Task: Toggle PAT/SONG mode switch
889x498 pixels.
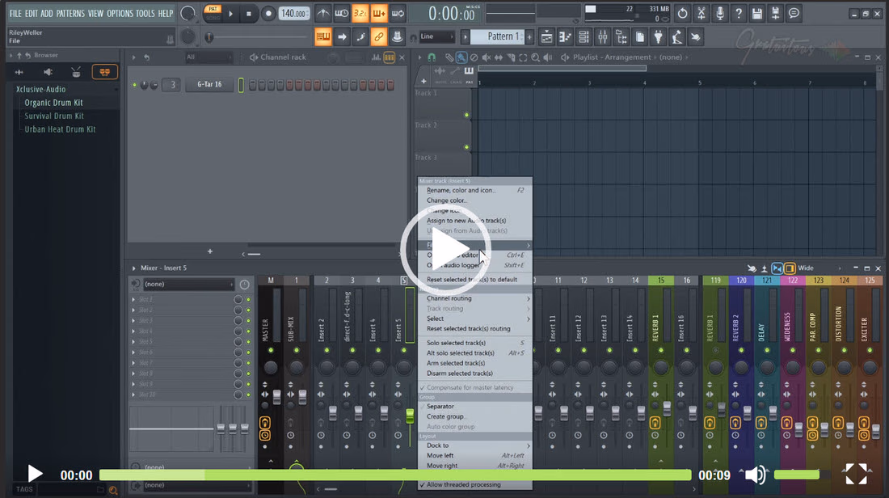Action: (x=213, y=13)
